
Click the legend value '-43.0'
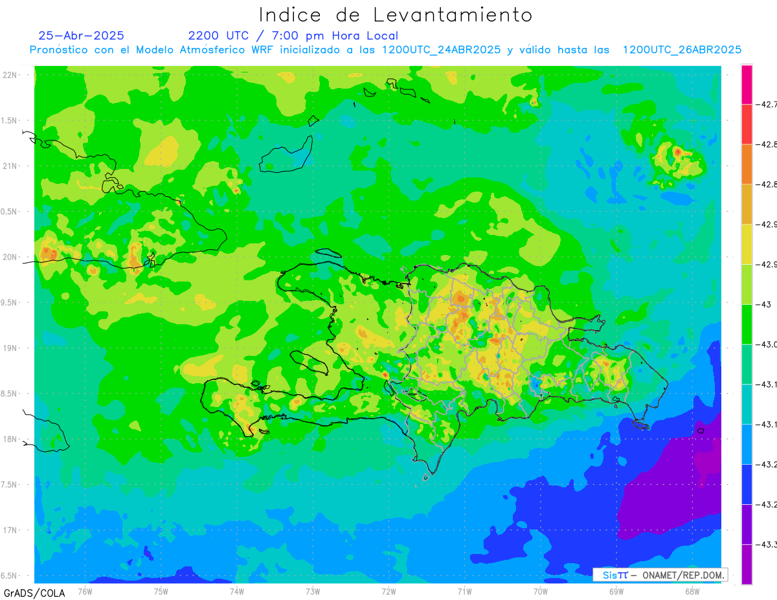coord(767,344)
